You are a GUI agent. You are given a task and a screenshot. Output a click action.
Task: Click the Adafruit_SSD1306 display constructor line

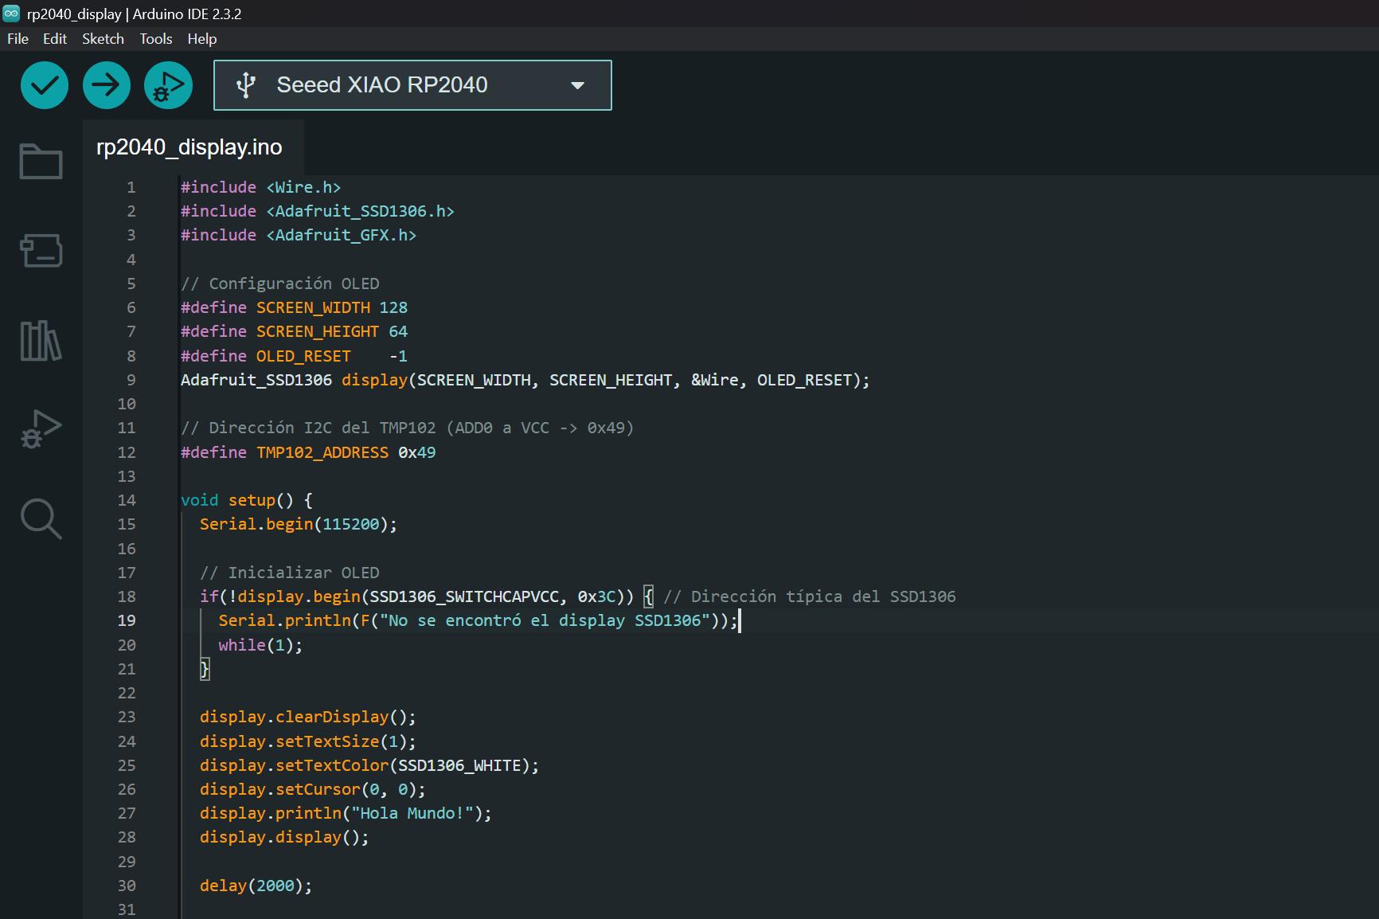[525, 380]
